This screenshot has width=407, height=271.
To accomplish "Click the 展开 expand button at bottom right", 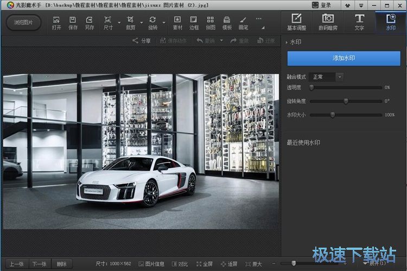I will coord(374,263).
